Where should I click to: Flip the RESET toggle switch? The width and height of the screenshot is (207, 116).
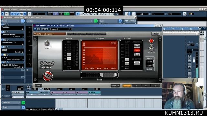click(47, 43)
